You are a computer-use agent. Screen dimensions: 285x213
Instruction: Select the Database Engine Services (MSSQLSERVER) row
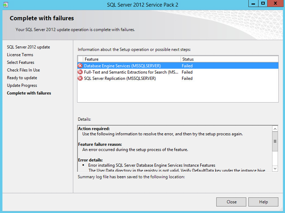point(178,66)
